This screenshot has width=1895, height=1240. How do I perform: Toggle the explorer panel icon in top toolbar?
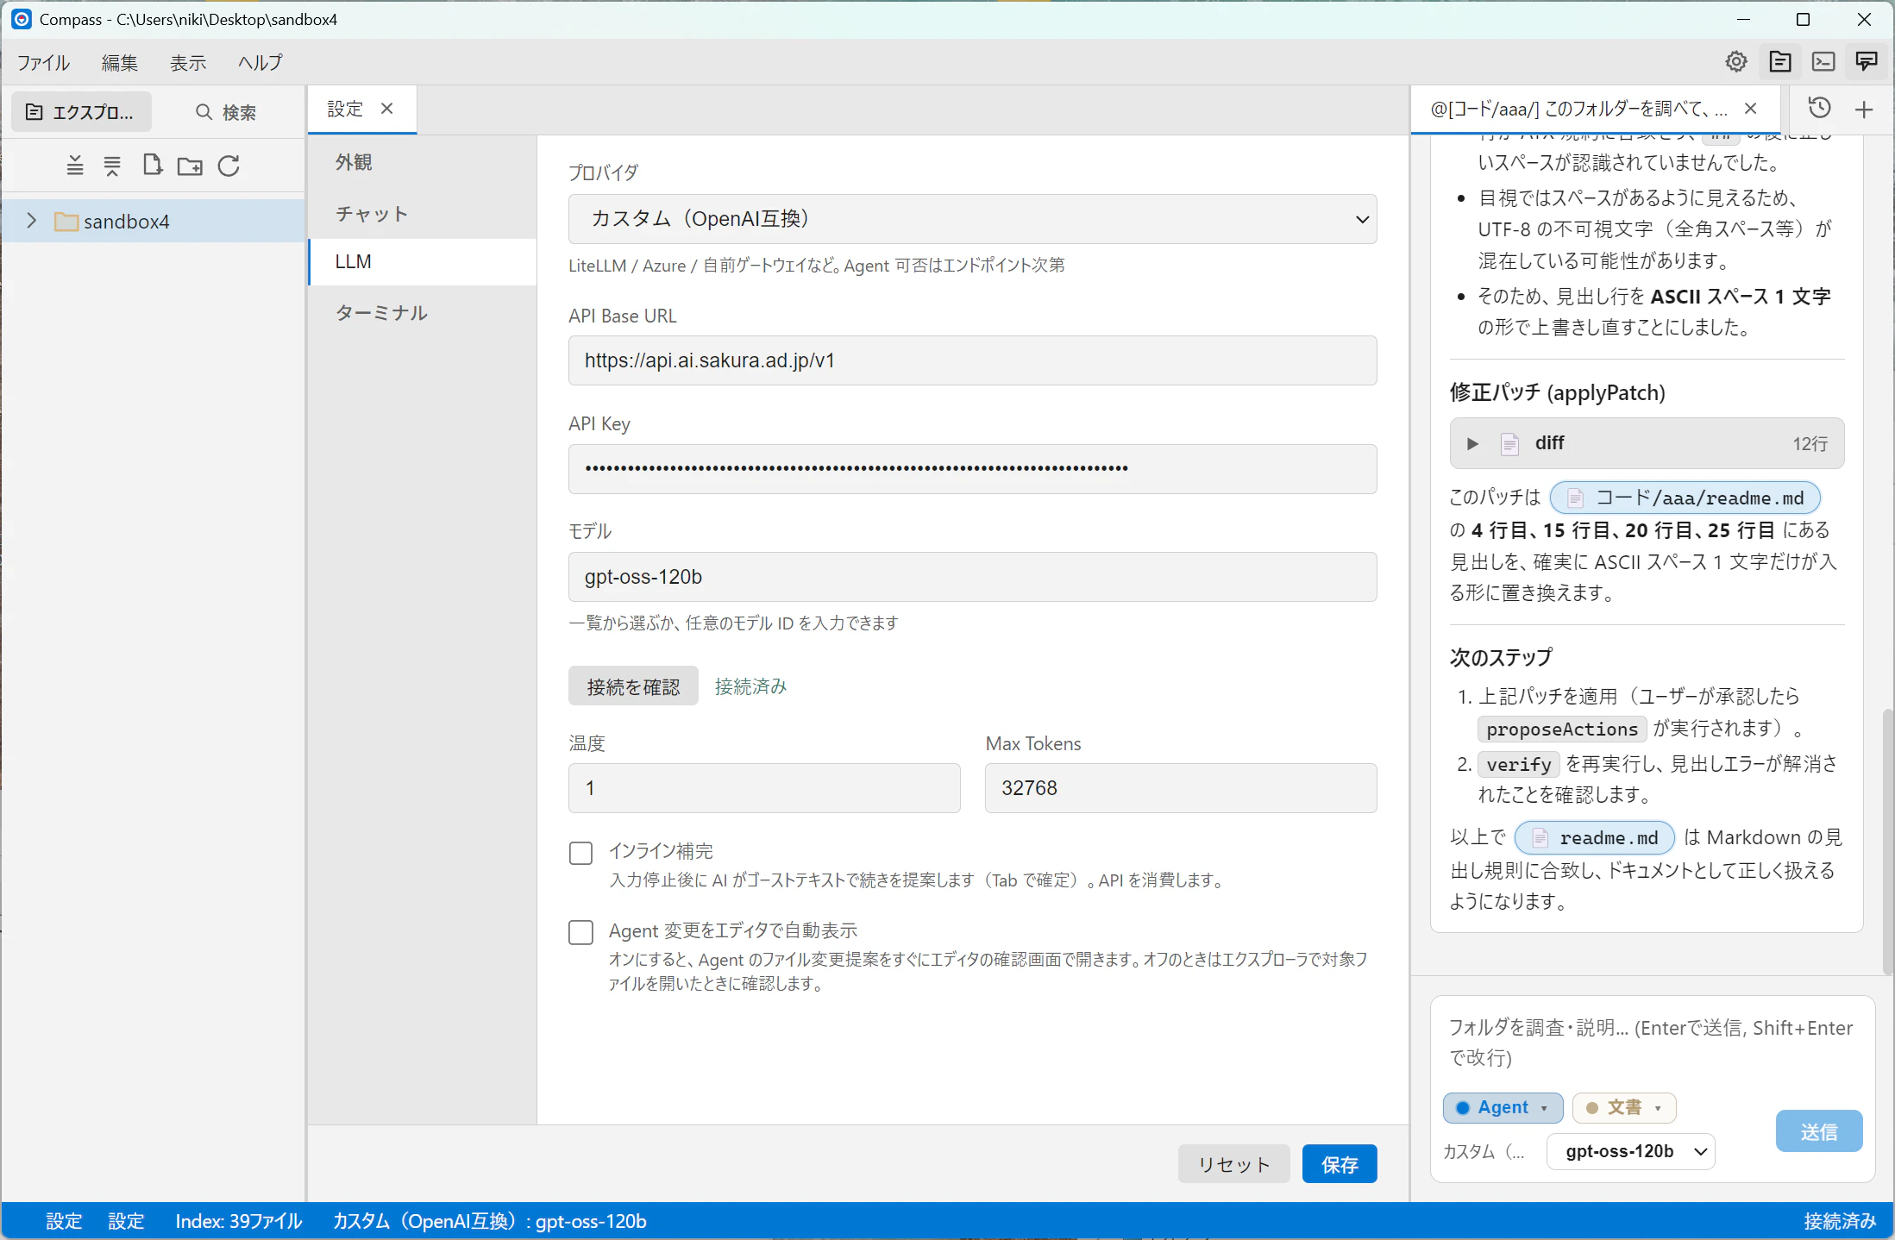pyautogui.click(x=1780, y=62)
